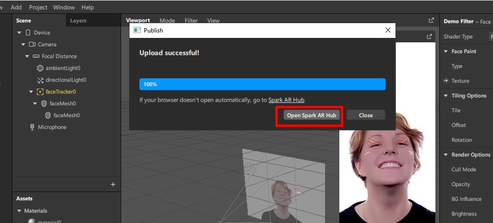Click the 100% upload progress bar

pyautogui.click(x=262, y=84)
